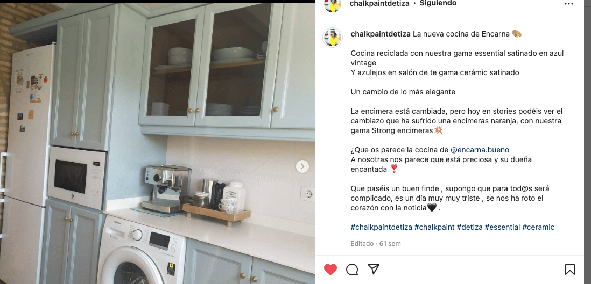
Task: Open comments with the speech bubble icon
Action: (352, 270)
